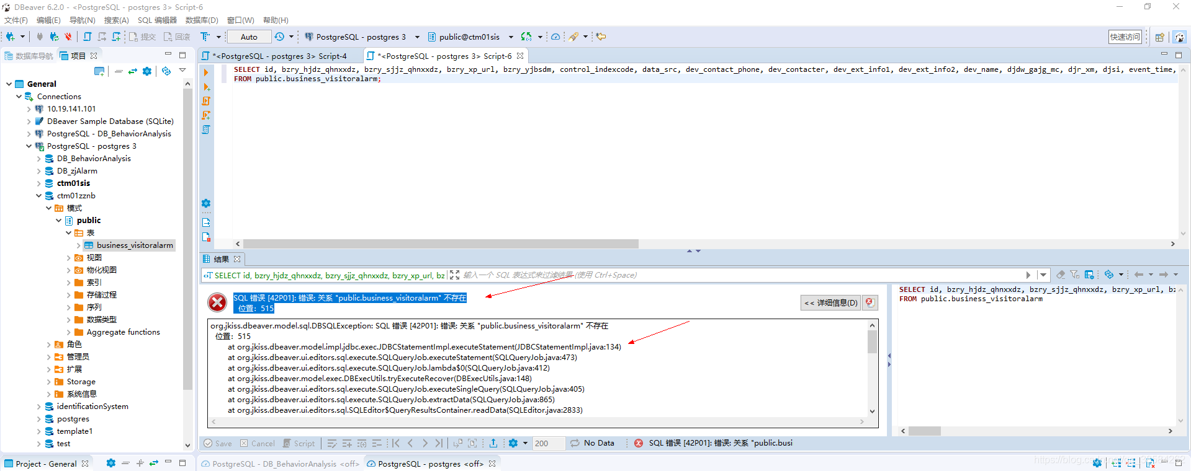
Task: Click the first-row navigation icon in results bar
Action: click(x=396, y=443)
